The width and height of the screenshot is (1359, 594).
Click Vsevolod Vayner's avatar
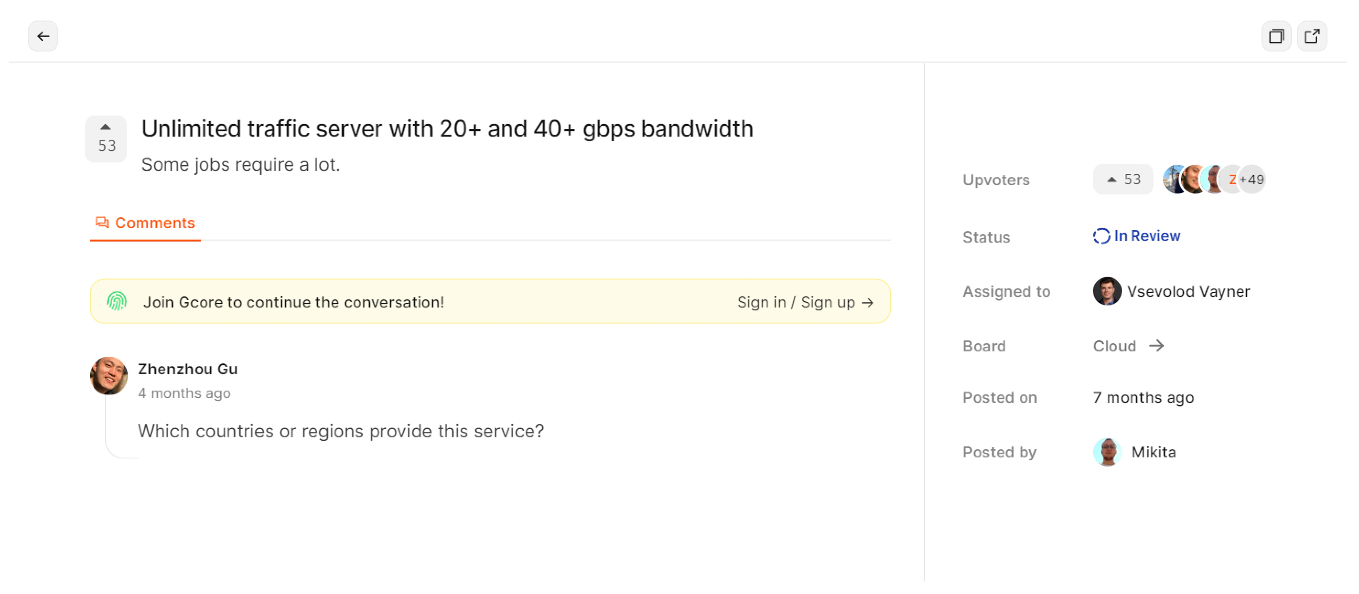[x=1107, y=292]
